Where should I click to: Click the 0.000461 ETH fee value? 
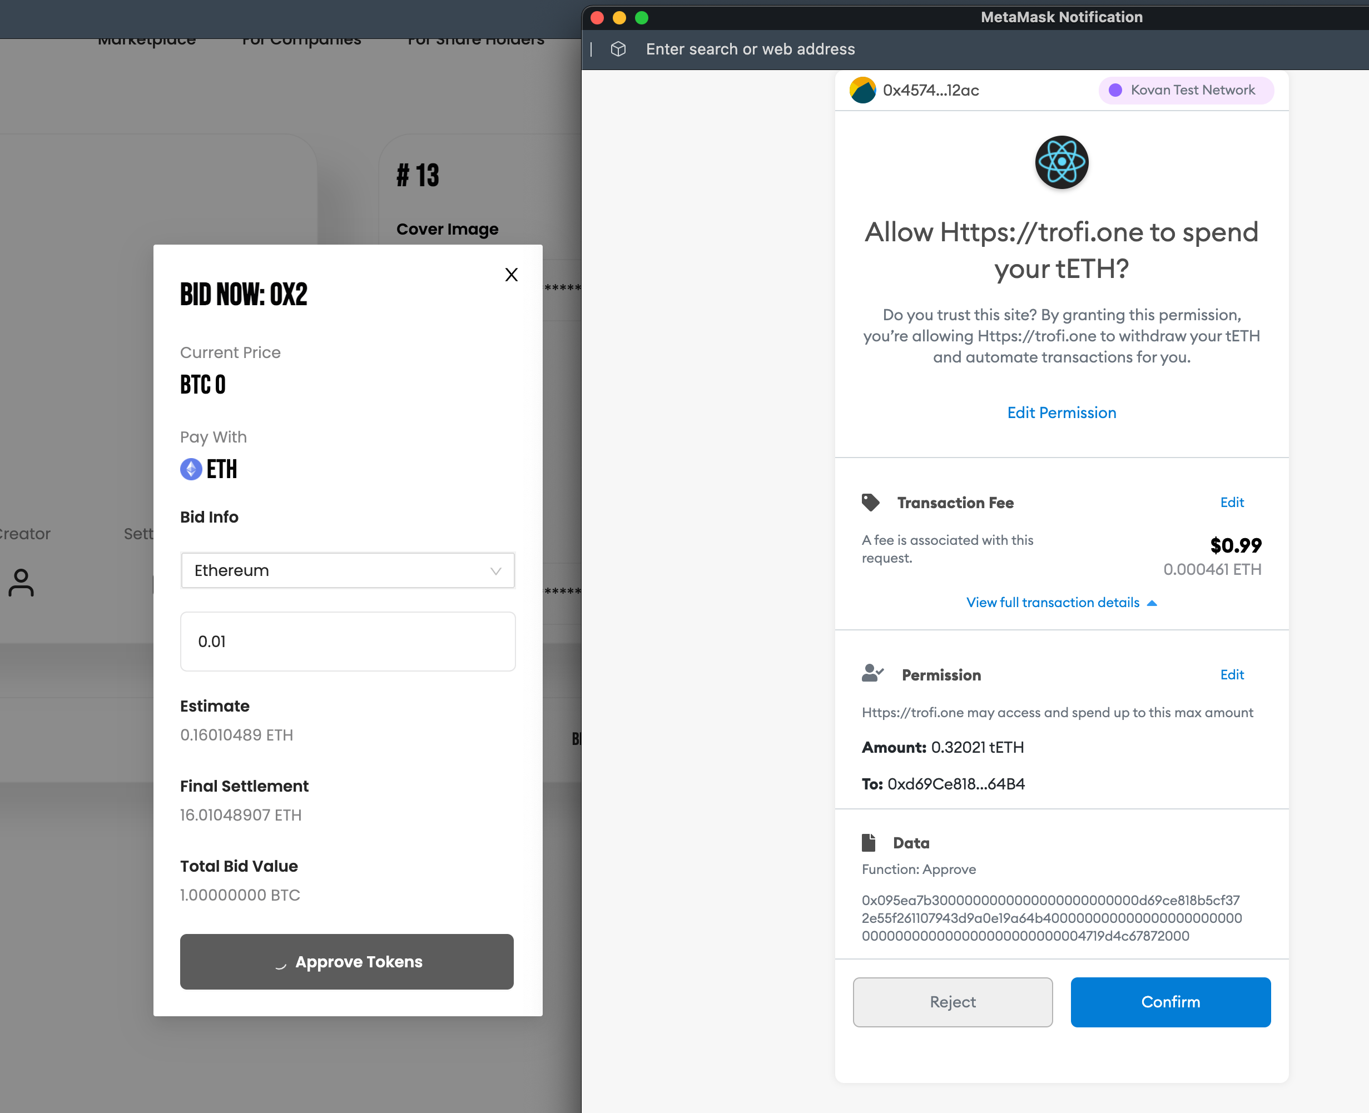[x=1212, y=570]
